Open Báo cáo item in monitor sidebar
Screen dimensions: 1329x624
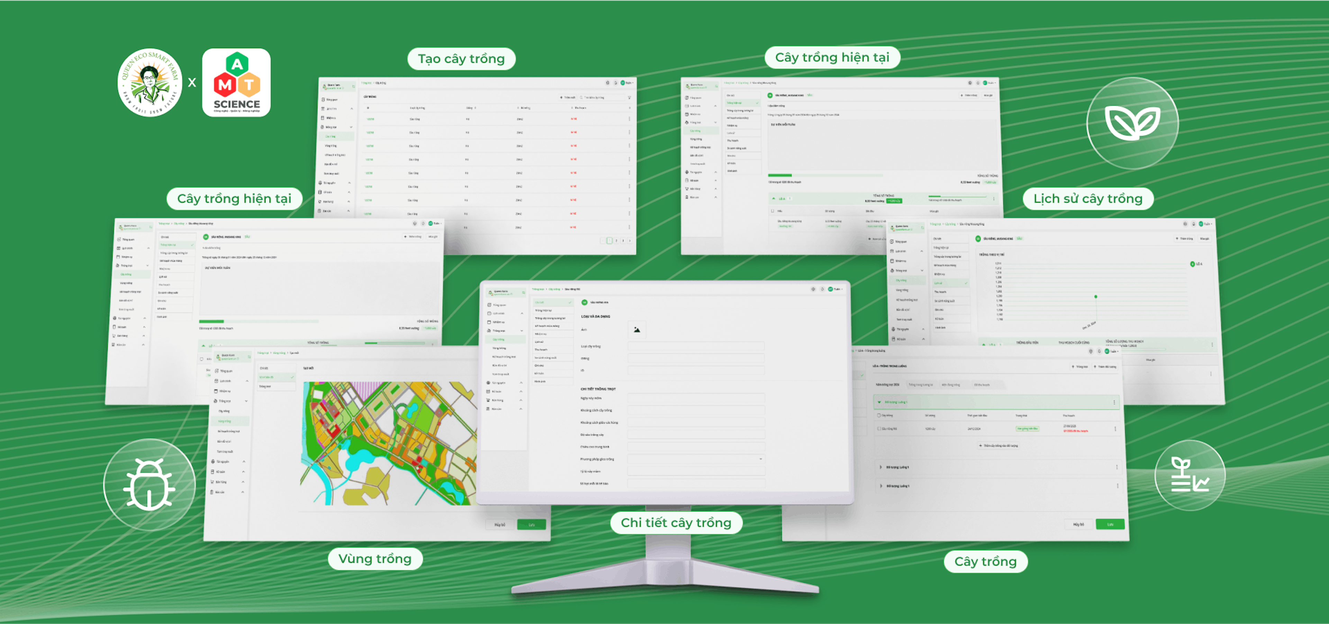point(494,409)
